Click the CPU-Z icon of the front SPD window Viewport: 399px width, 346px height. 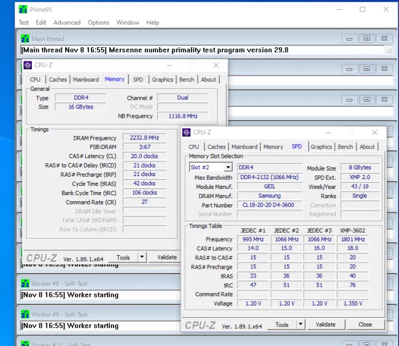(186, 132)
